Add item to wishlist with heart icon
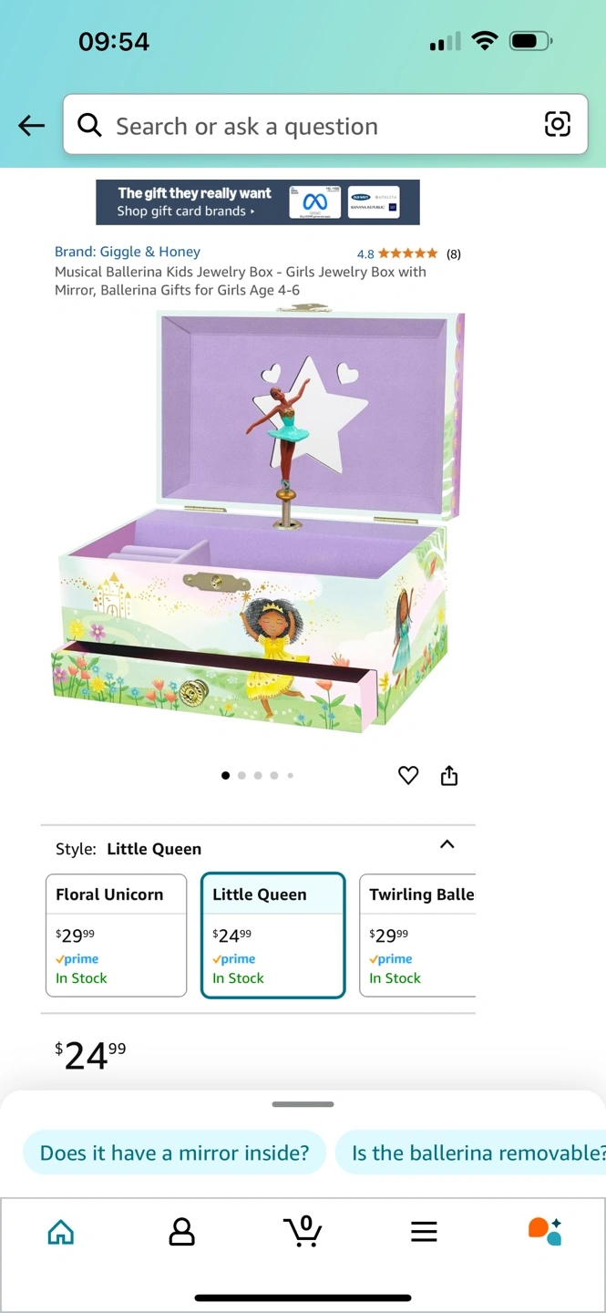The width and height of the screenshot is (606, 1313). pos(408,776)
